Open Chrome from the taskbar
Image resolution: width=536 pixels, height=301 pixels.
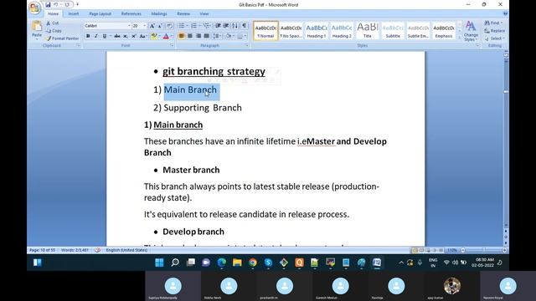tap(253, 263)
